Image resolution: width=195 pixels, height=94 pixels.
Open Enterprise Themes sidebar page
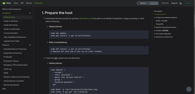tap(11, 61)
